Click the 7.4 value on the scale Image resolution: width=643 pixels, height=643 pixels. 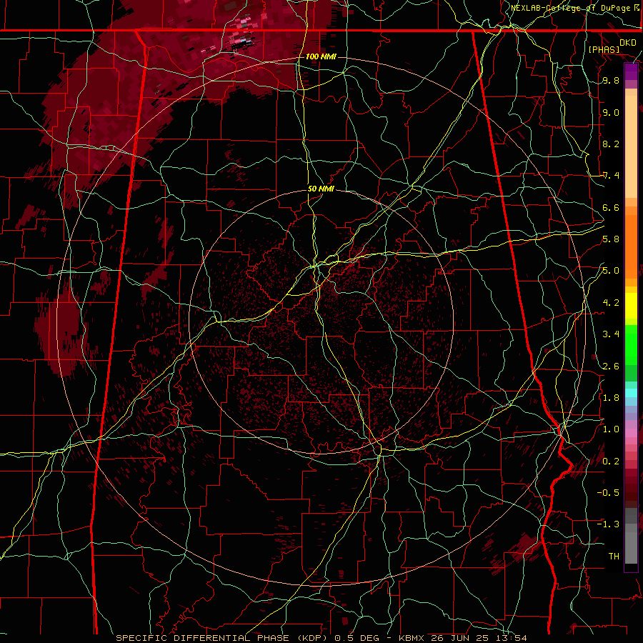tap(611, 176)
